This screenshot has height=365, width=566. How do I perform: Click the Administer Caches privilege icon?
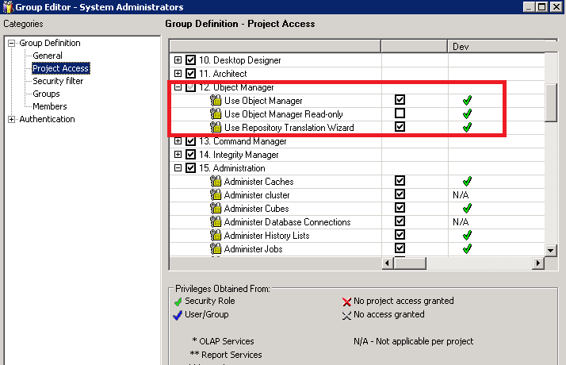[216, 182]
